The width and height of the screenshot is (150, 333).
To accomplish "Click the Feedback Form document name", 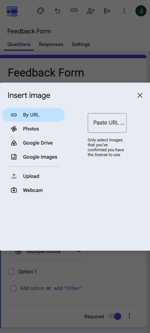I will click(x=29, y=31).
